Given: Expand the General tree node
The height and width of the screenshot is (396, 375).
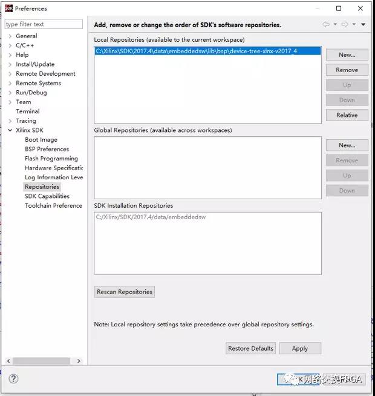Looking at the screenshot, I should point(10,36).
